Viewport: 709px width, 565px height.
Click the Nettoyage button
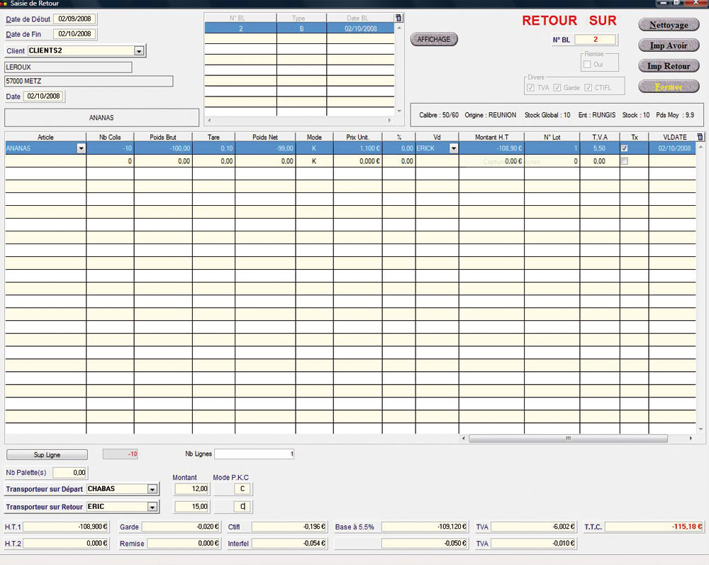pos(669,25)
